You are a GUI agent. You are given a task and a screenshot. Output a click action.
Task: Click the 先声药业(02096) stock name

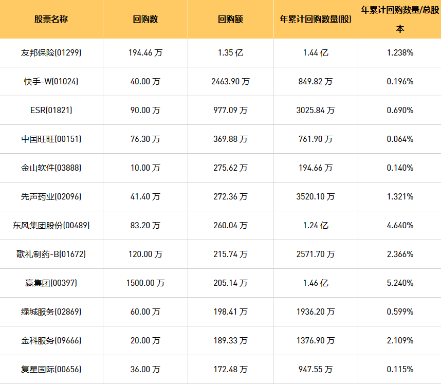(x=51, y=196)
